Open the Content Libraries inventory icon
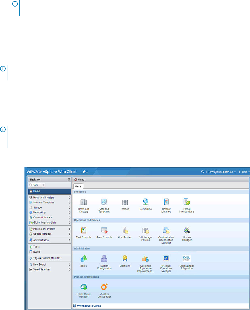Viewport: 250px width, 310px height. click(x=166, y=202)
